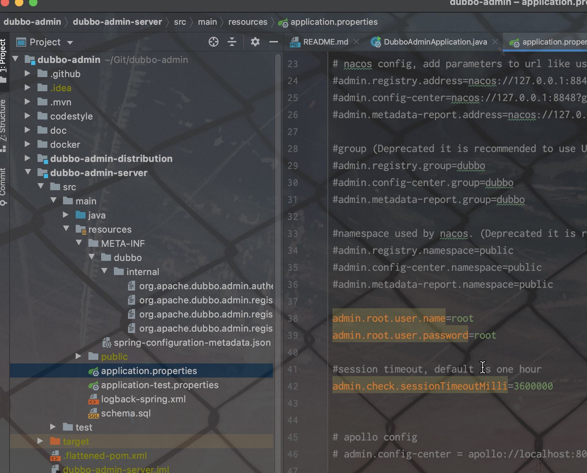Hide the Project tool window

tap(274, 42)
